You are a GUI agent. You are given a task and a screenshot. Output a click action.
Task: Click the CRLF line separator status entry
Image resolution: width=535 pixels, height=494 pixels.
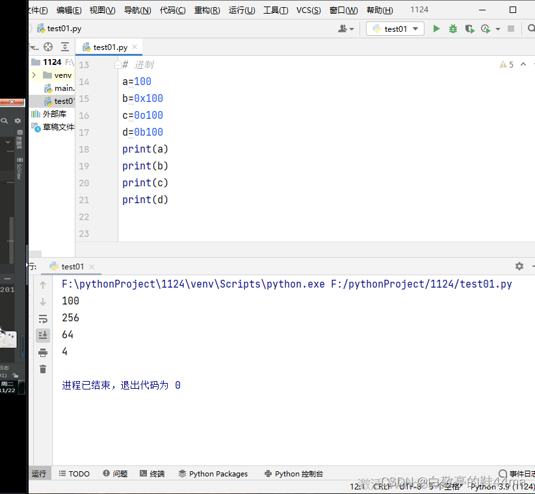[x=382, y=486]
